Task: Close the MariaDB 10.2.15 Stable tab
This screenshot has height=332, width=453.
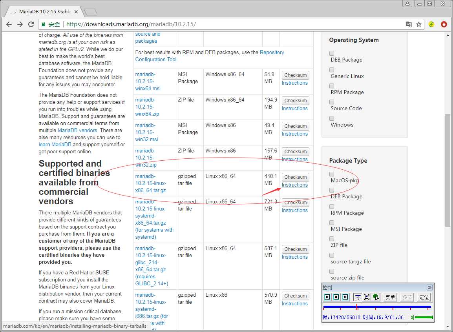Action: pyautogui.click(x=76, y=12)
